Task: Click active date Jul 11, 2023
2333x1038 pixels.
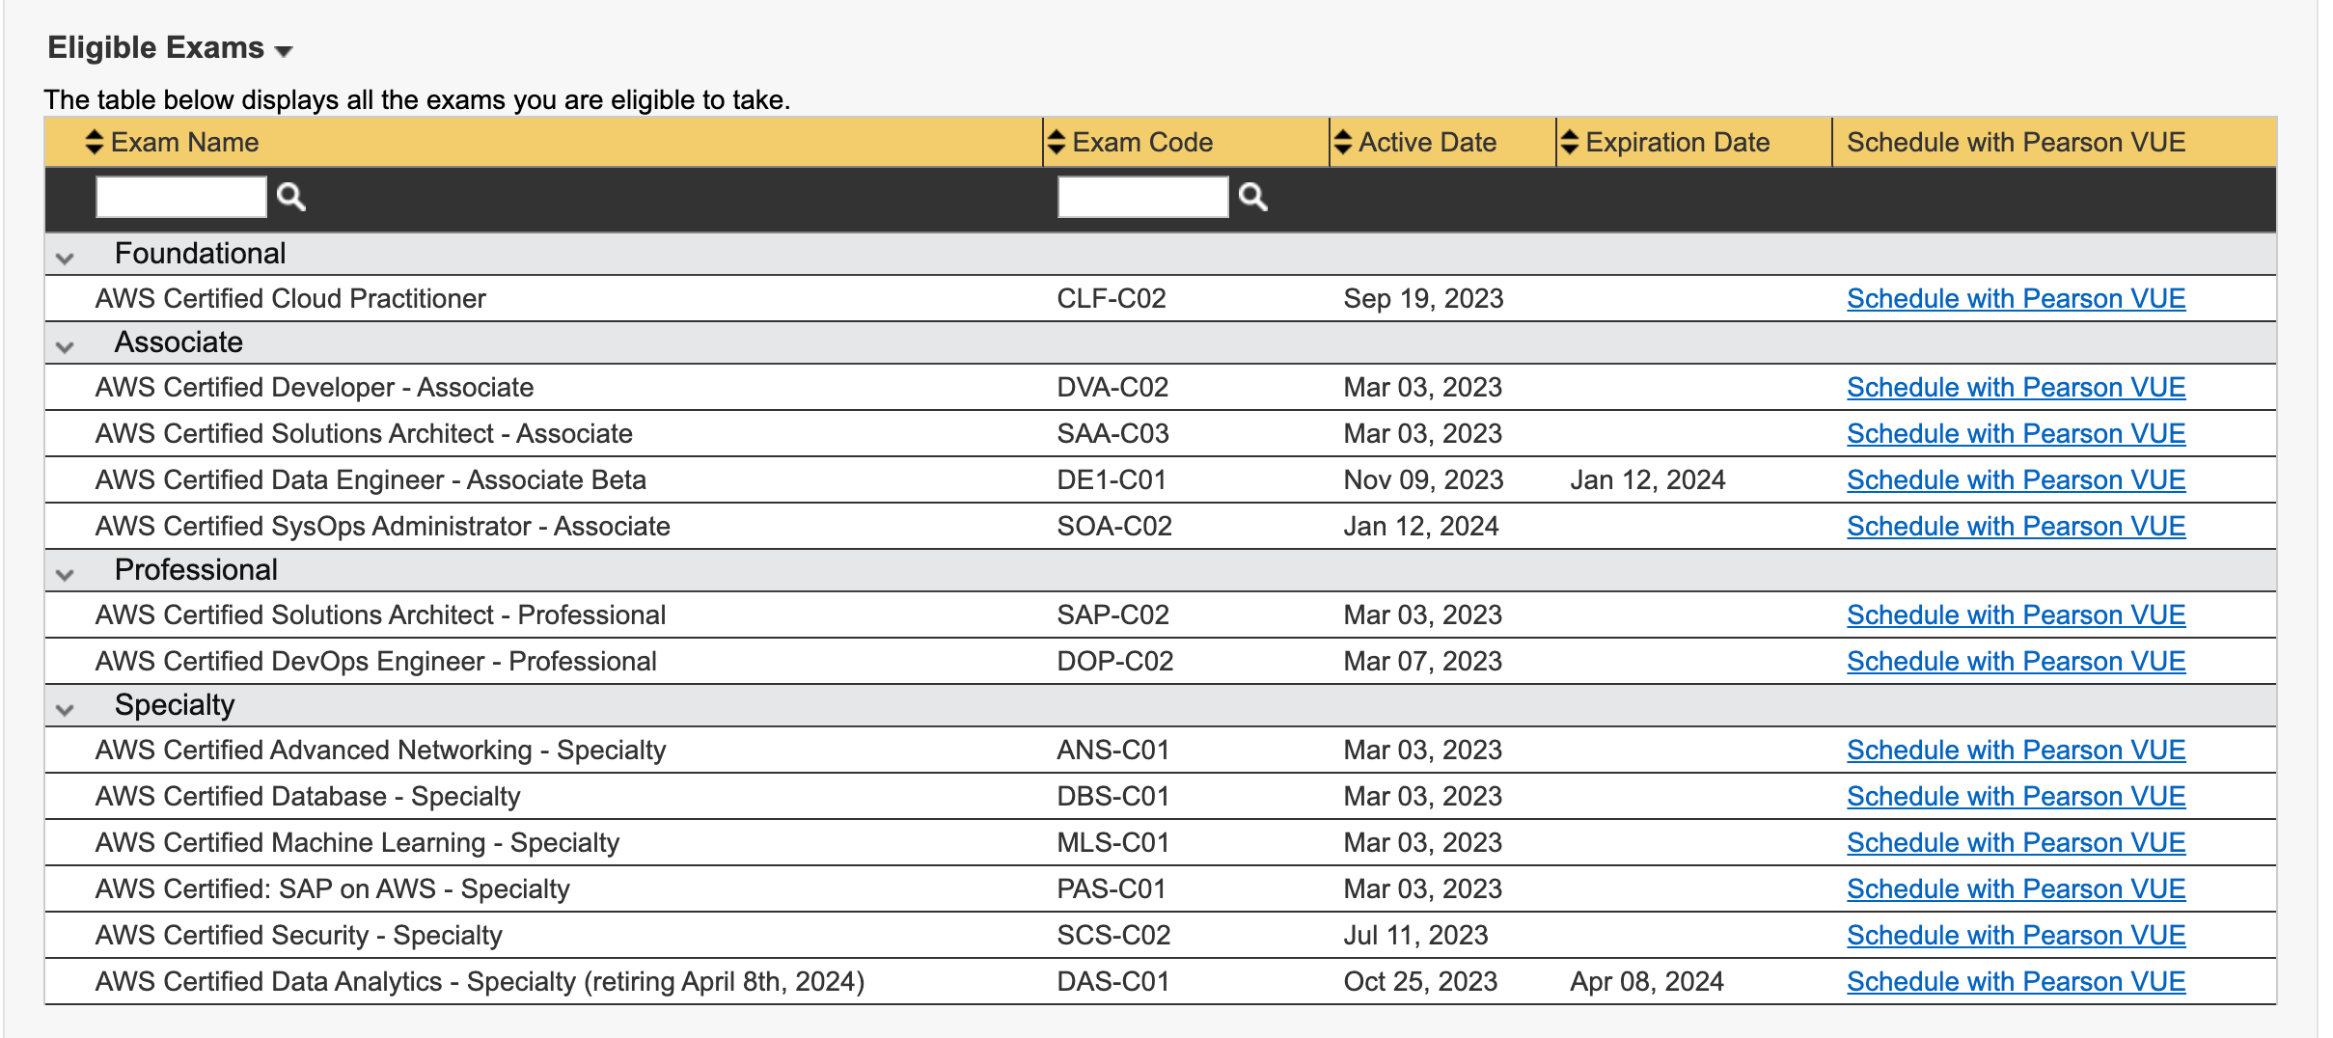Action: click(1415, 936)
